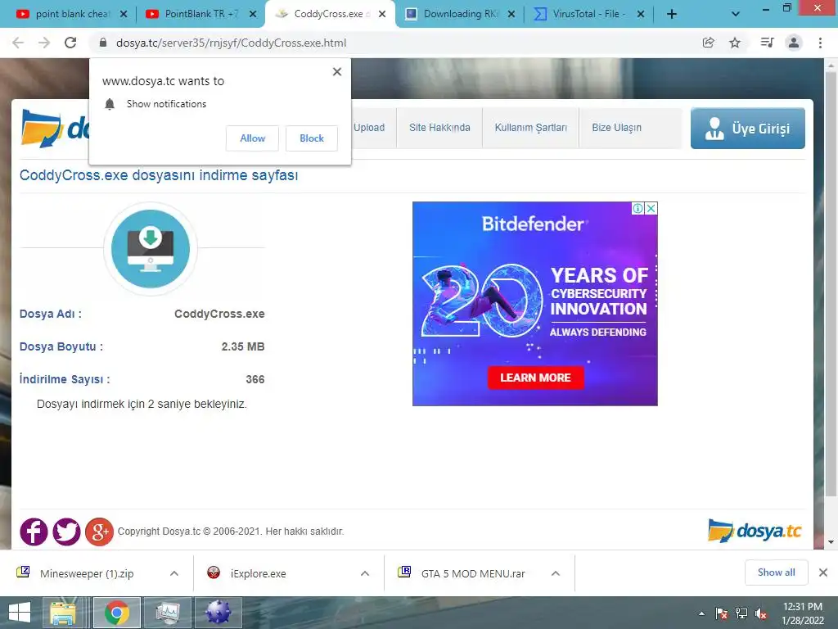The image size is (838, 629).
Task: Allow notifications from www.dosya.tc
Action: coord(252,138)
